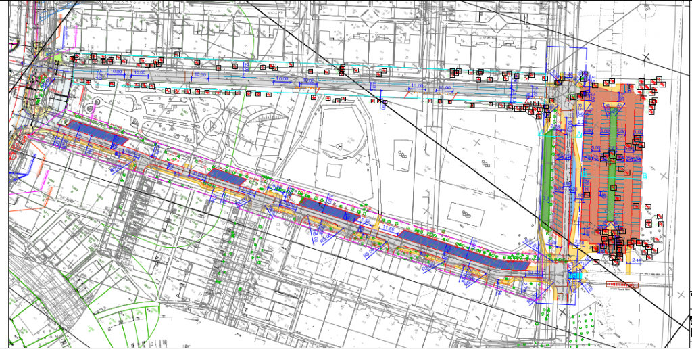Click the second blue hatched strip from the left
Viewport: 692px width, 349px height.
pyautogui.click(x=227, y=177)
